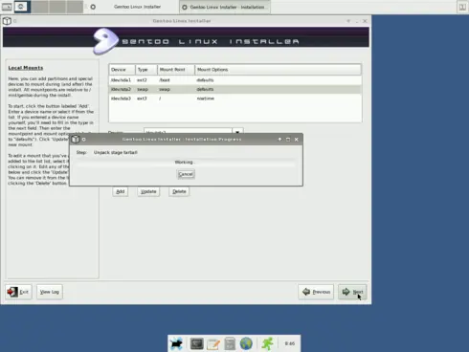This screenshot has height=352, width=469.
Task: Click the Working progress bar
Action: [185, 162]
